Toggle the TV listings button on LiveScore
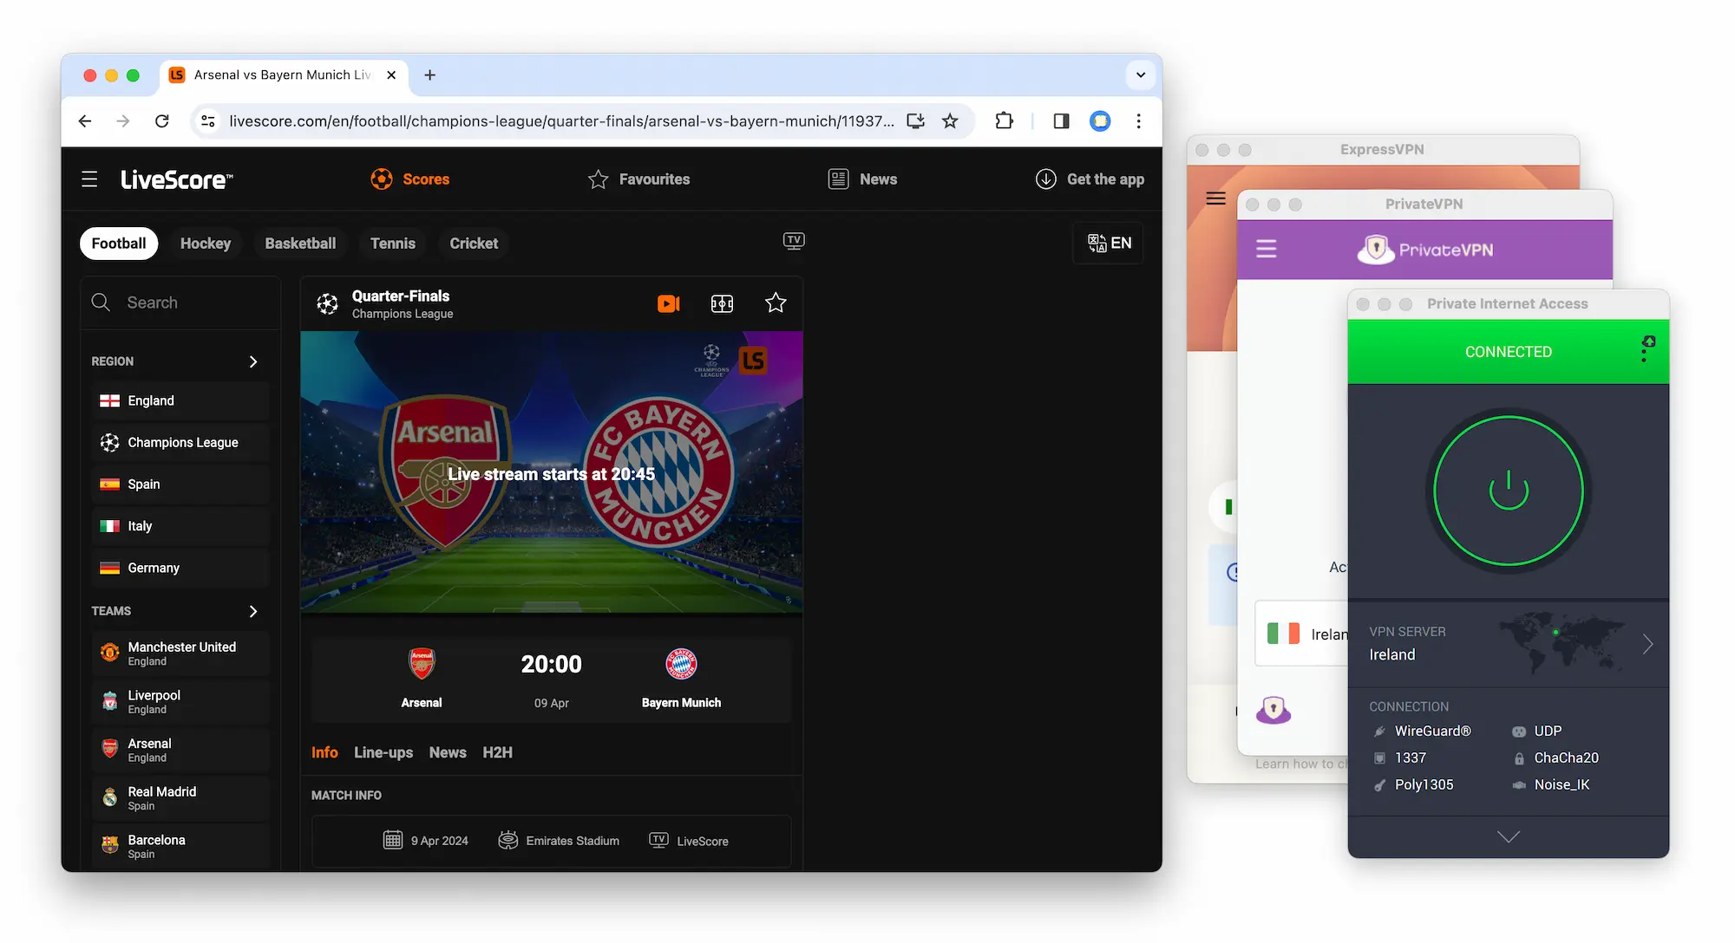This screenshot has height=943, width=1735. pyautogui.click(x=793, y=240)
